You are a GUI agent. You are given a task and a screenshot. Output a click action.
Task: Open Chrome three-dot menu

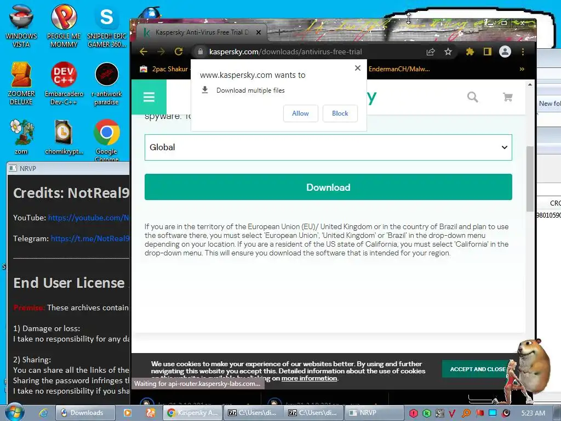(x=523, y=52)
